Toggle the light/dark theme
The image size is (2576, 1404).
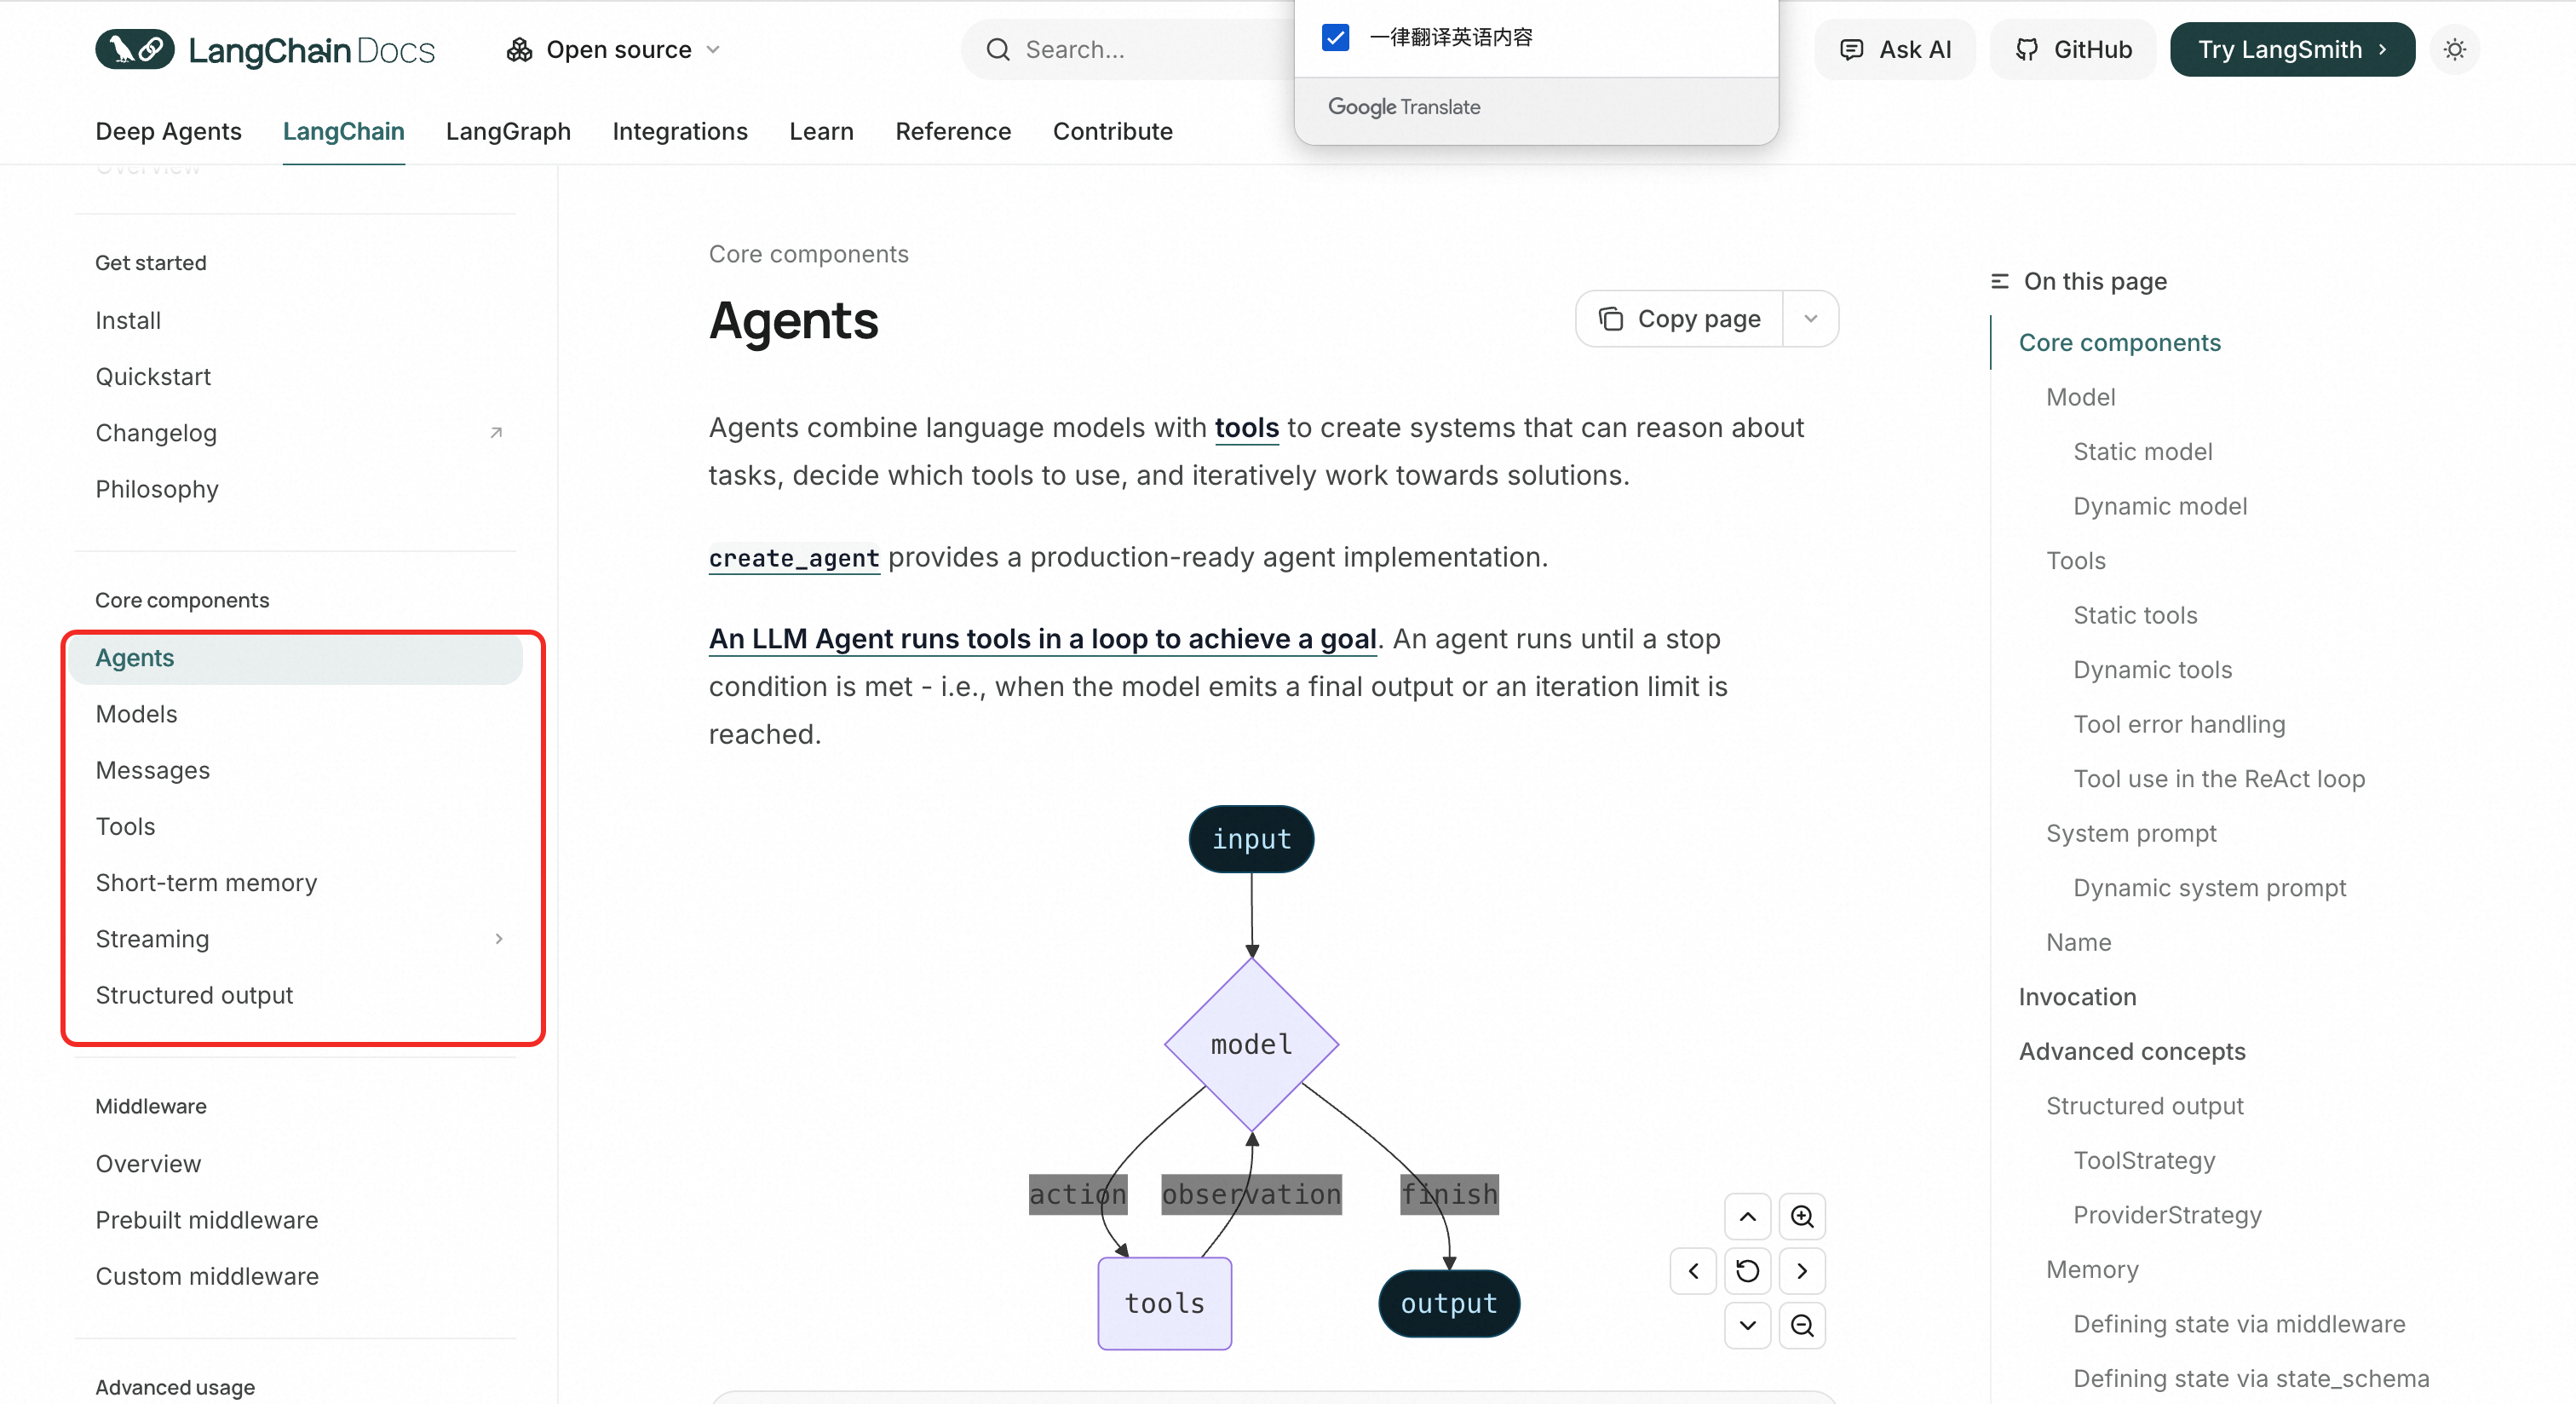tap(2454, 49)
